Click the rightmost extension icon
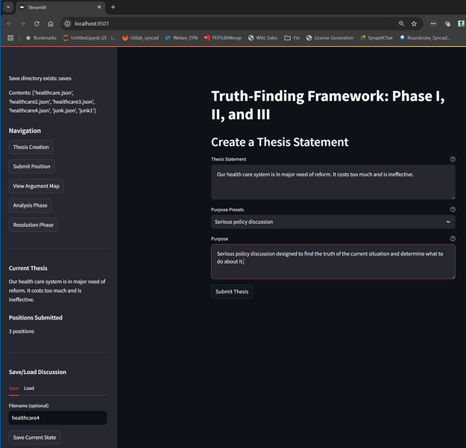The width and height of the screenshot is (466, 448). (x=461, y=23)
